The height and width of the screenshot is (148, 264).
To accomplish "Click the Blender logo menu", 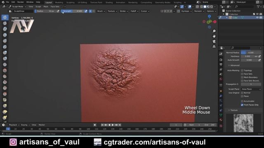I will coord(3,2).
